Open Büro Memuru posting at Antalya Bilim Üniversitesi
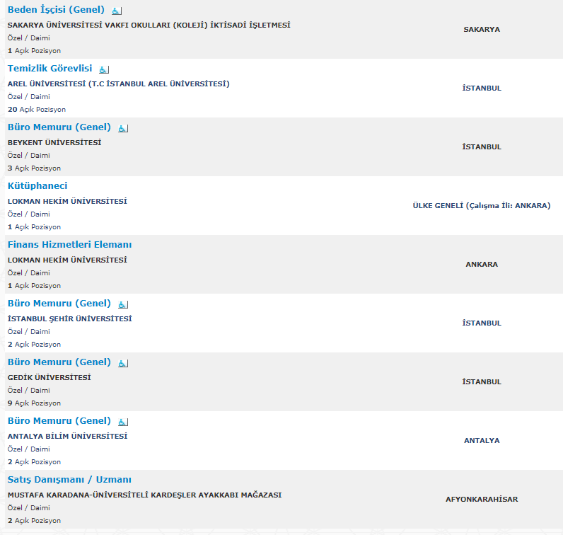 59,421
